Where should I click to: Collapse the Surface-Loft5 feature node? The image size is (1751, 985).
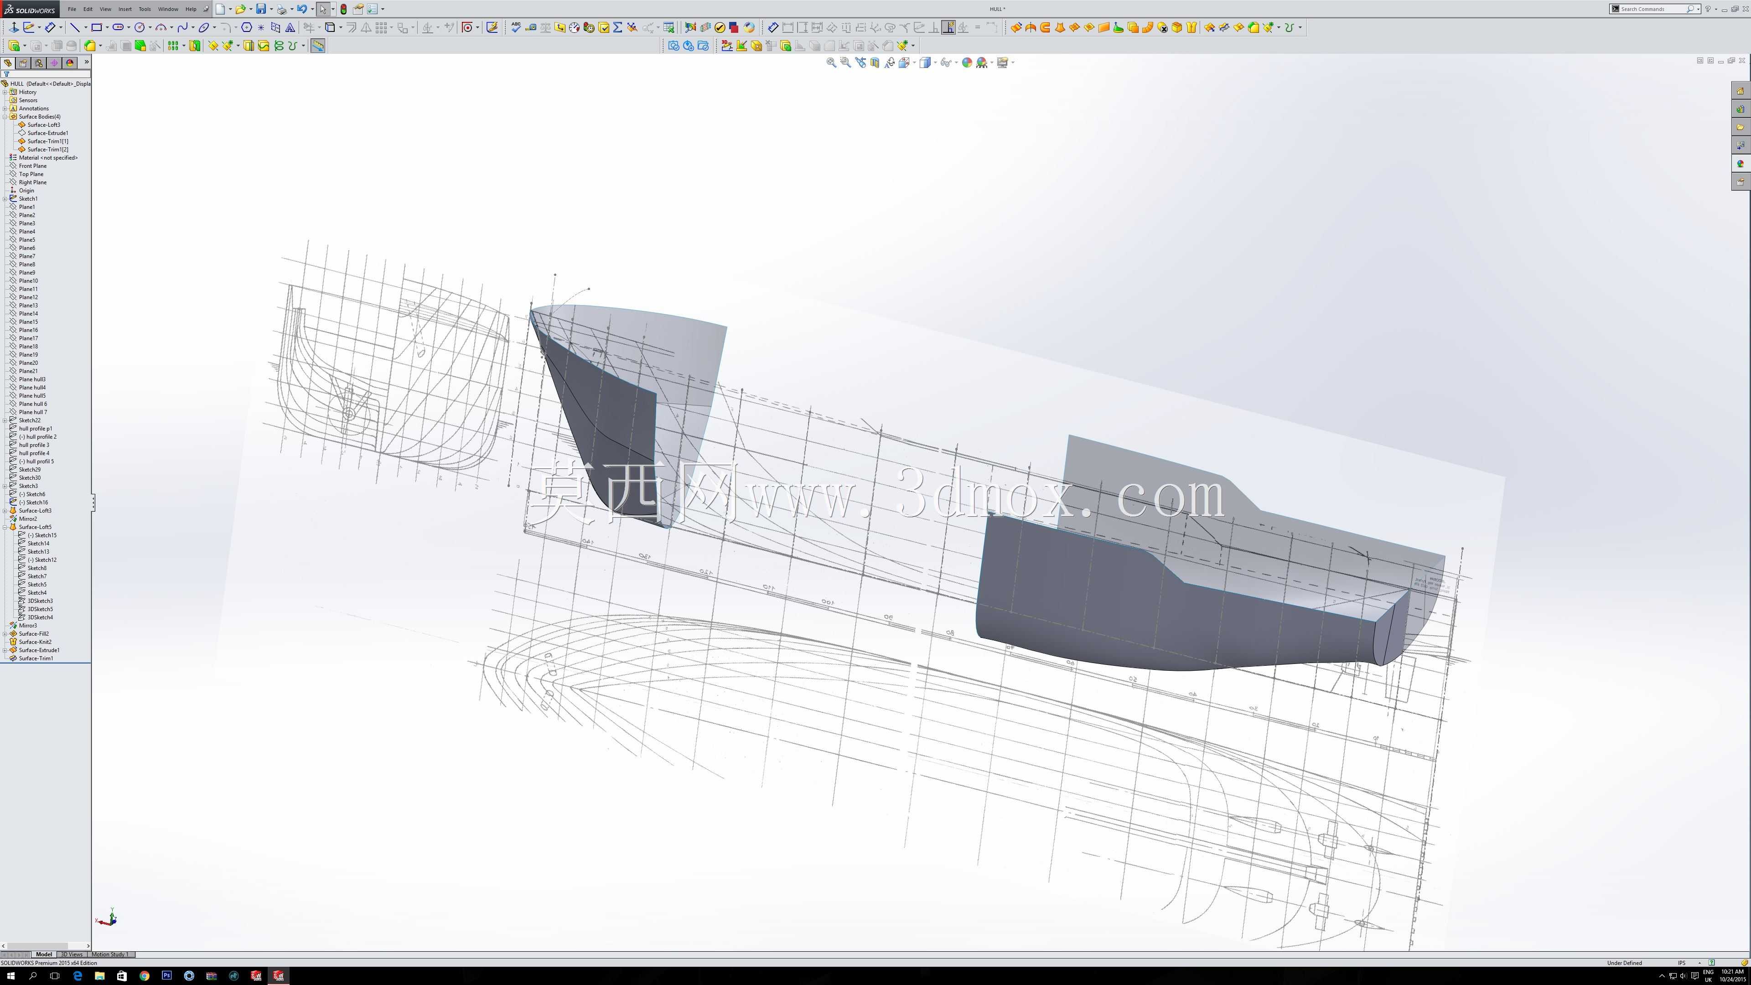(5, 527)
